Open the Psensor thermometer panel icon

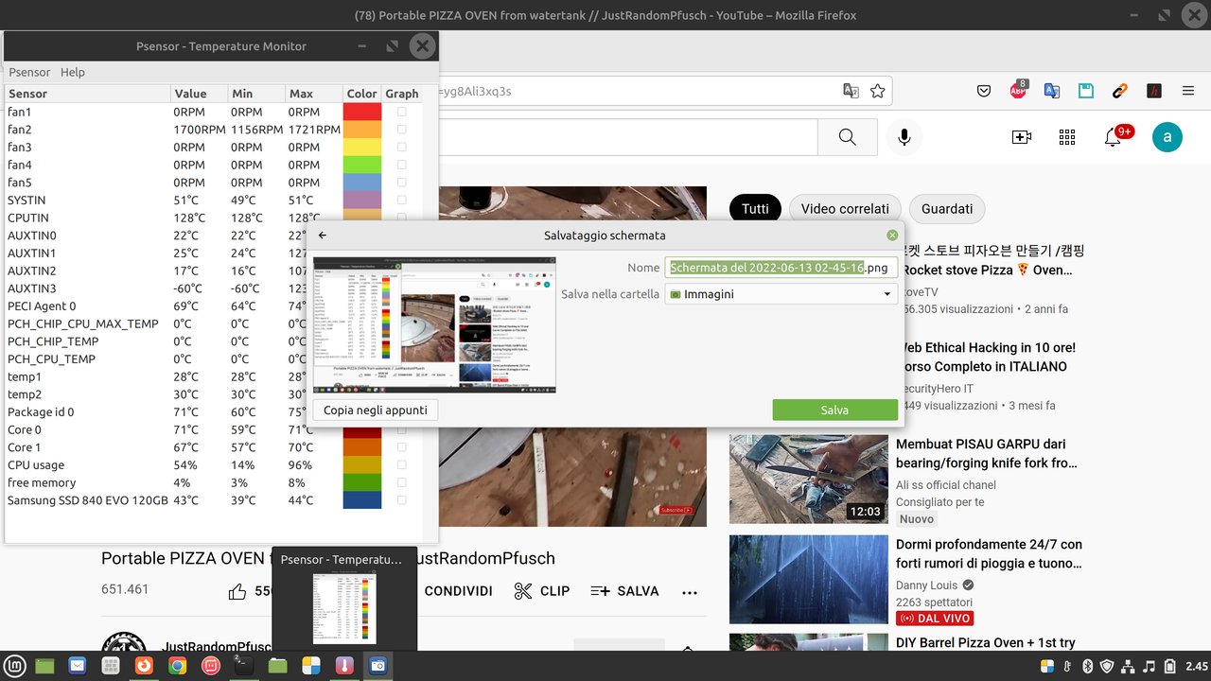tap(344, 666)
